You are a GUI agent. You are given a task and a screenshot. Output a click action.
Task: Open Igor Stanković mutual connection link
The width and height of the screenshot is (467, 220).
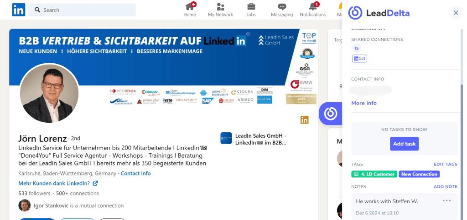tap(78, 205)
